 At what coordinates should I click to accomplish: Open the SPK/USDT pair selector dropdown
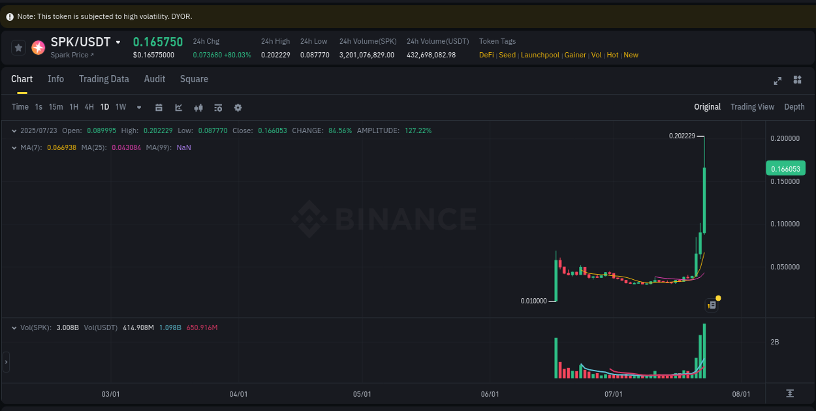click(118, 42)
